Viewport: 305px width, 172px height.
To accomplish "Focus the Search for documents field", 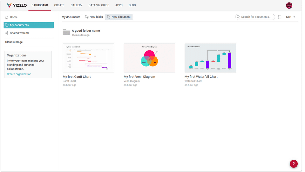I will 257,17.
